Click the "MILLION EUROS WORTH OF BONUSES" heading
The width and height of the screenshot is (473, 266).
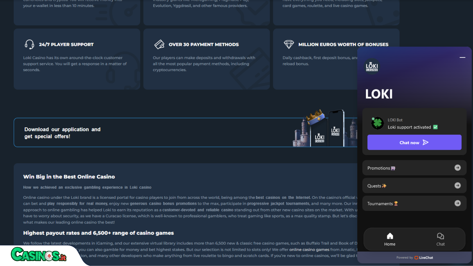pos(343,45)
